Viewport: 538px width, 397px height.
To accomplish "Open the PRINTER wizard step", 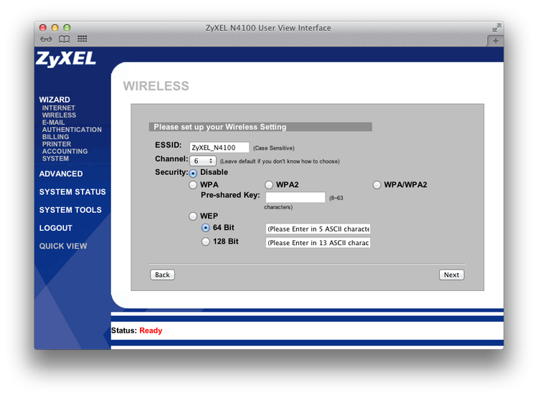I will tap(57, 144).
